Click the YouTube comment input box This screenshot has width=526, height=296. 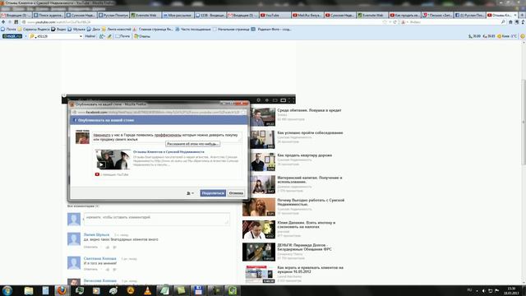(x=157, y=219)
